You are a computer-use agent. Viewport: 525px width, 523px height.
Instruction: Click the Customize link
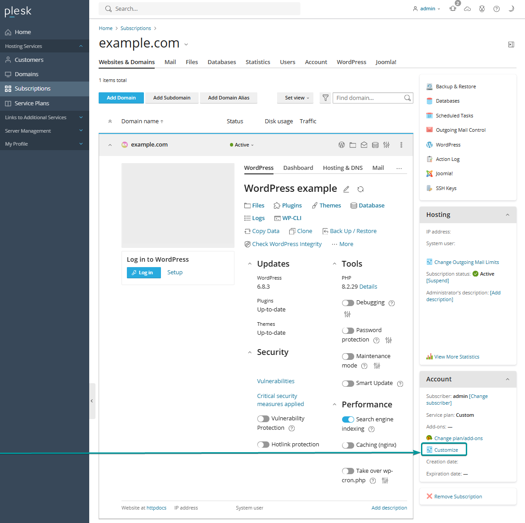click(x=446, y=450)
